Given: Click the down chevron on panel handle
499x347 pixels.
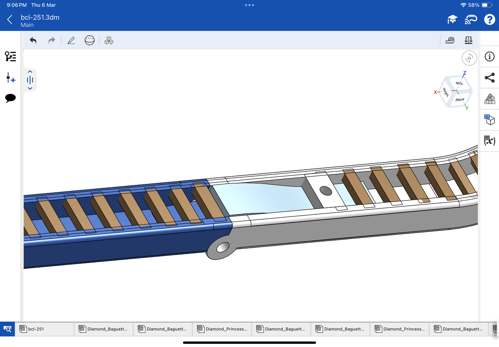Looking at the screenshot, I should (x=30, y=88).
